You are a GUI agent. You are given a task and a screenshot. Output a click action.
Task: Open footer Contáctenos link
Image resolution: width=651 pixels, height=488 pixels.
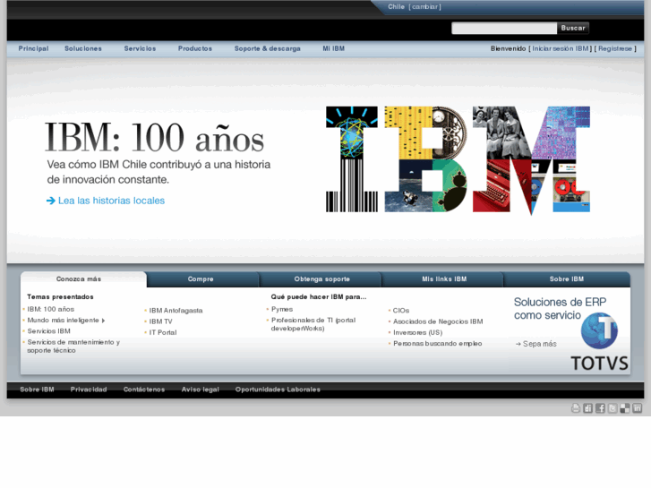point(144,390)
